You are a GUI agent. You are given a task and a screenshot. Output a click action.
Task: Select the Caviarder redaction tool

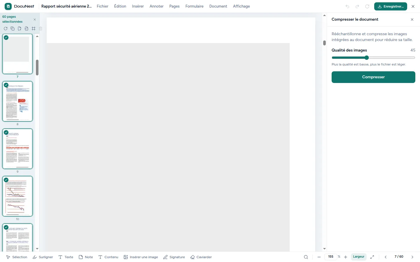(201, 257)
